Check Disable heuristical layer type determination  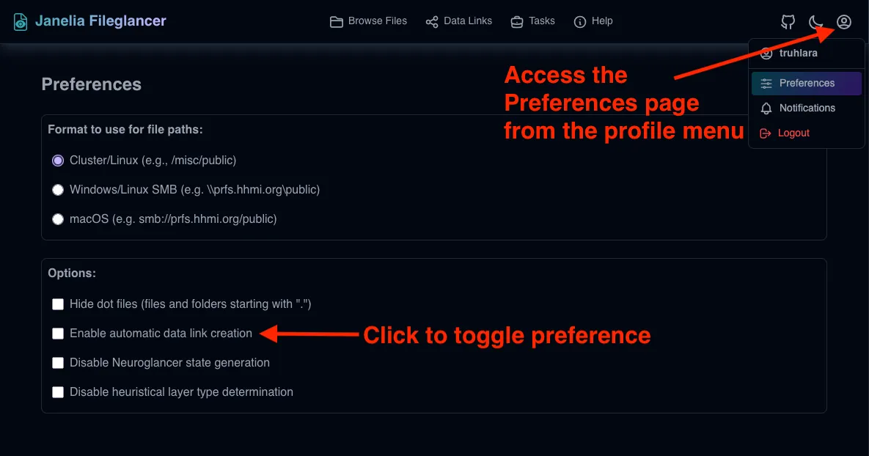[58, 392]
